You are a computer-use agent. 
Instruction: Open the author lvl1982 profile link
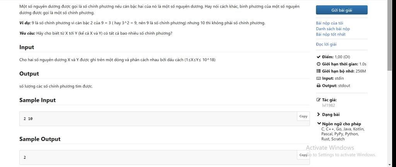pyautogui.click(x=329, y=105)
